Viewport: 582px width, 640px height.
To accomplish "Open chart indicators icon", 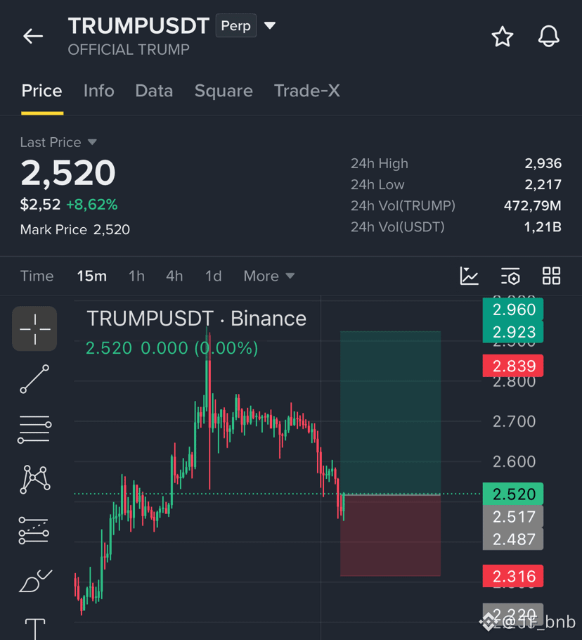I will point(469,276).
